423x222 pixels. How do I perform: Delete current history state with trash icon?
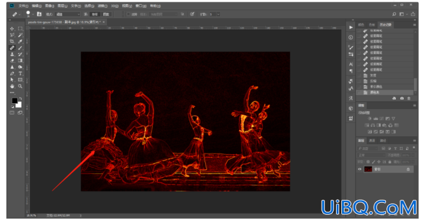click(x=409, y=98)
